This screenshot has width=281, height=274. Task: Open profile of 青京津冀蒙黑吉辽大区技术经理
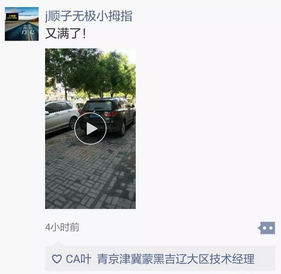[176, 259]
